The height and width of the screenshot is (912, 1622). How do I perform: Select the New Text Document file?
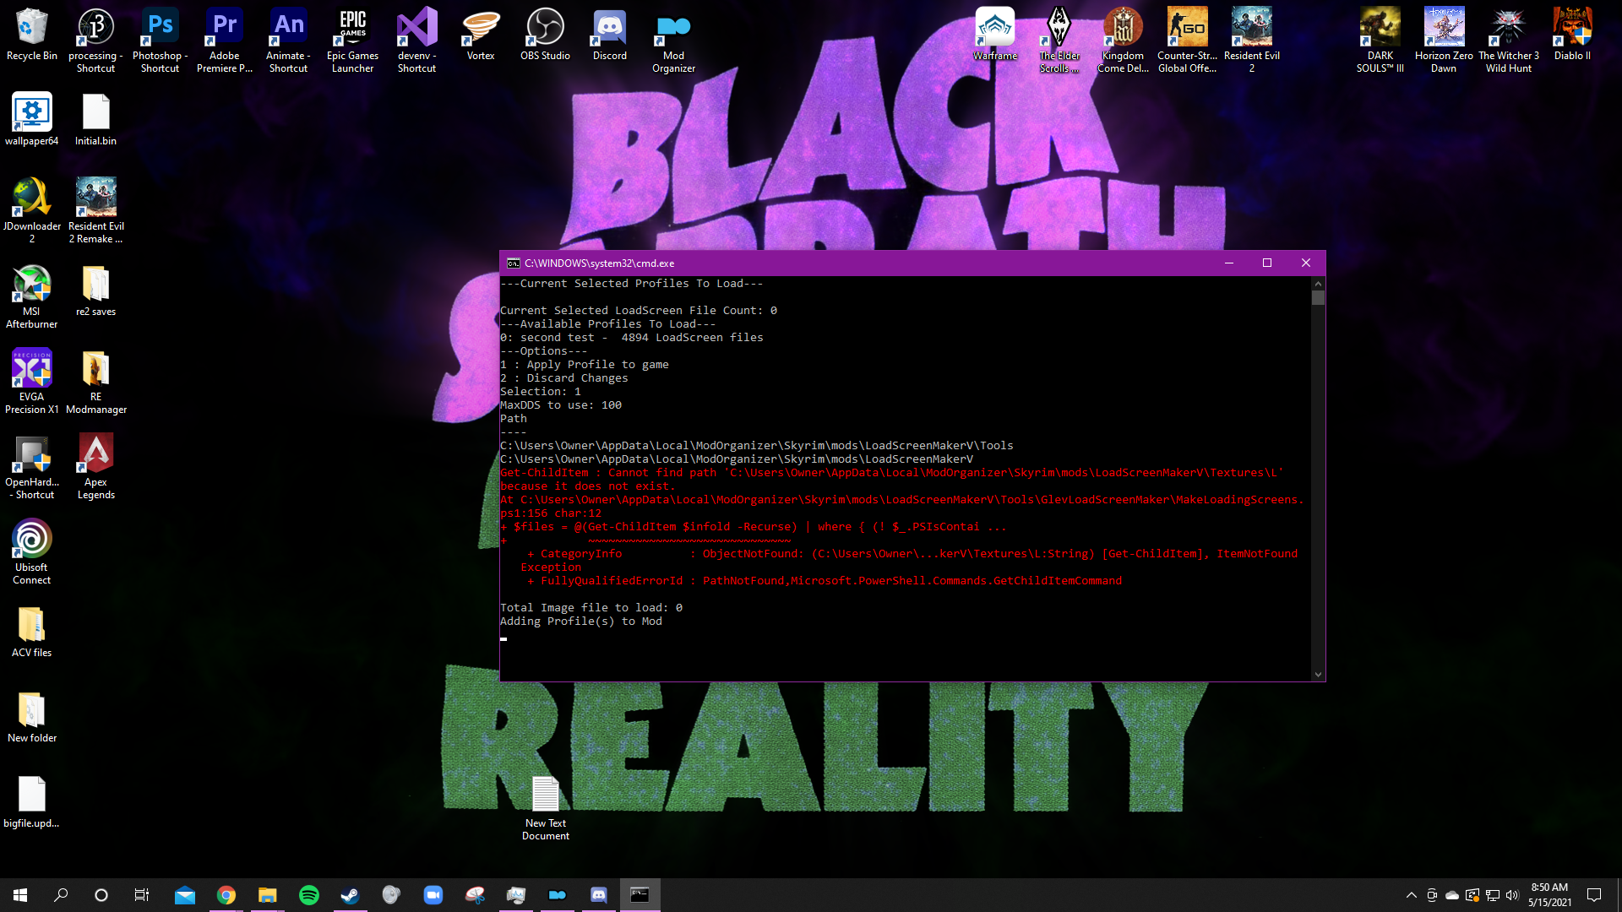(546, 808)
